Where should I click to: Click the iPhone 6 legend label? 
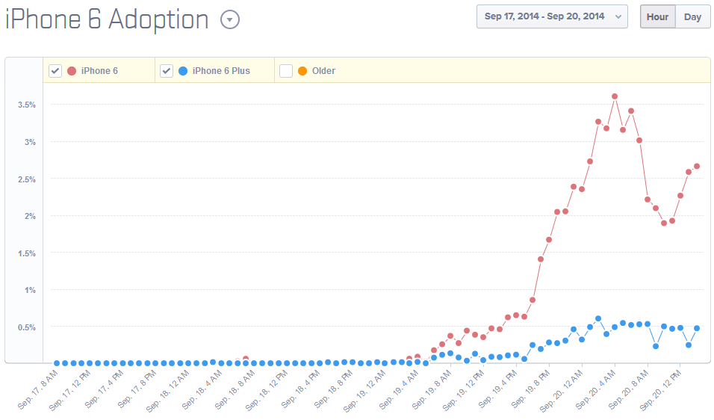pos(99,71)
